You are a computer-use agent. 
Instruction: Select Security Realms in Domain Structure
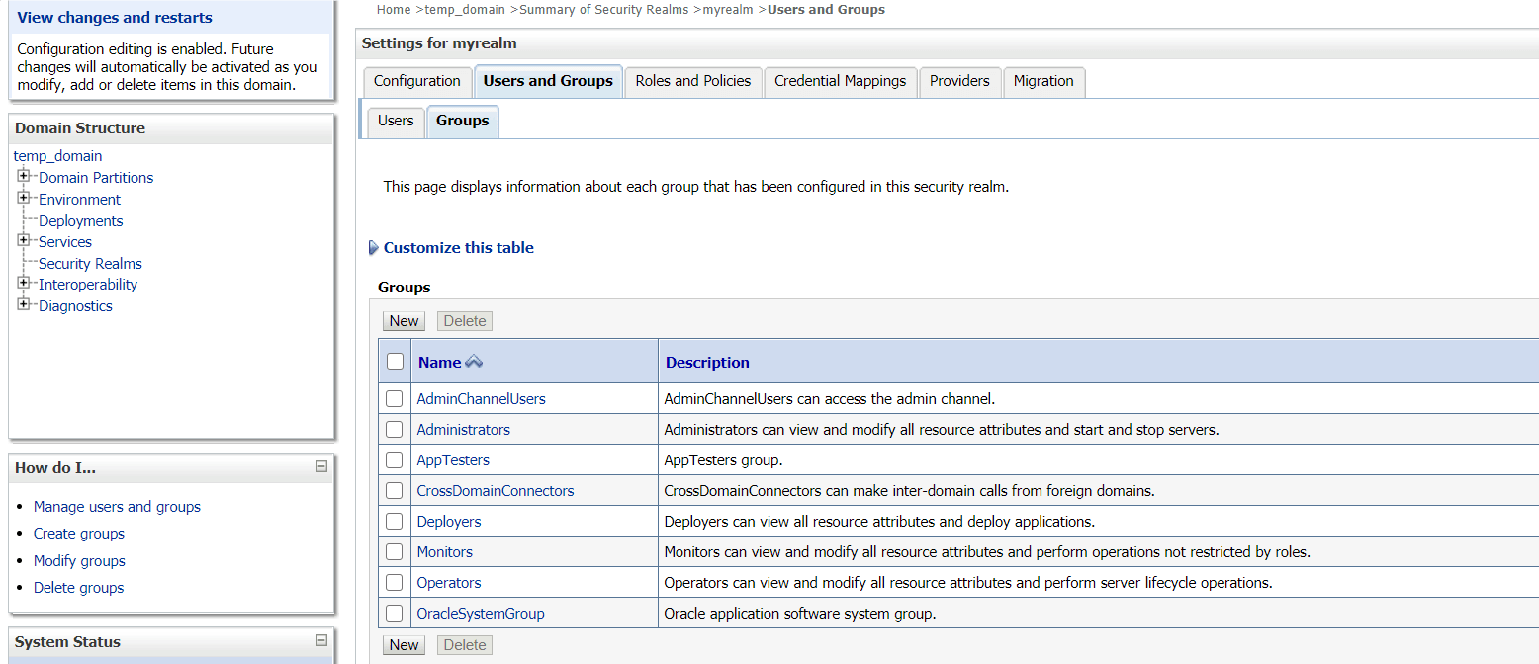click(x=90, y=263)
